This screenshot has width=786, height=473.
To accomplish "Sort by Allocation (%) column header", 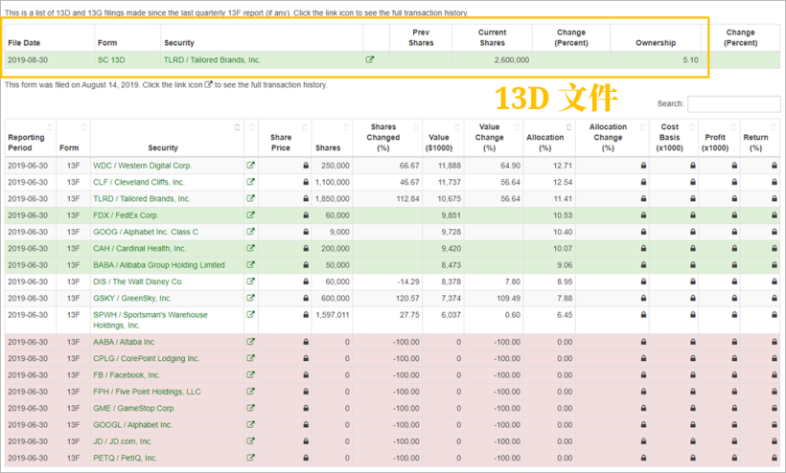I will pos(549,138).
